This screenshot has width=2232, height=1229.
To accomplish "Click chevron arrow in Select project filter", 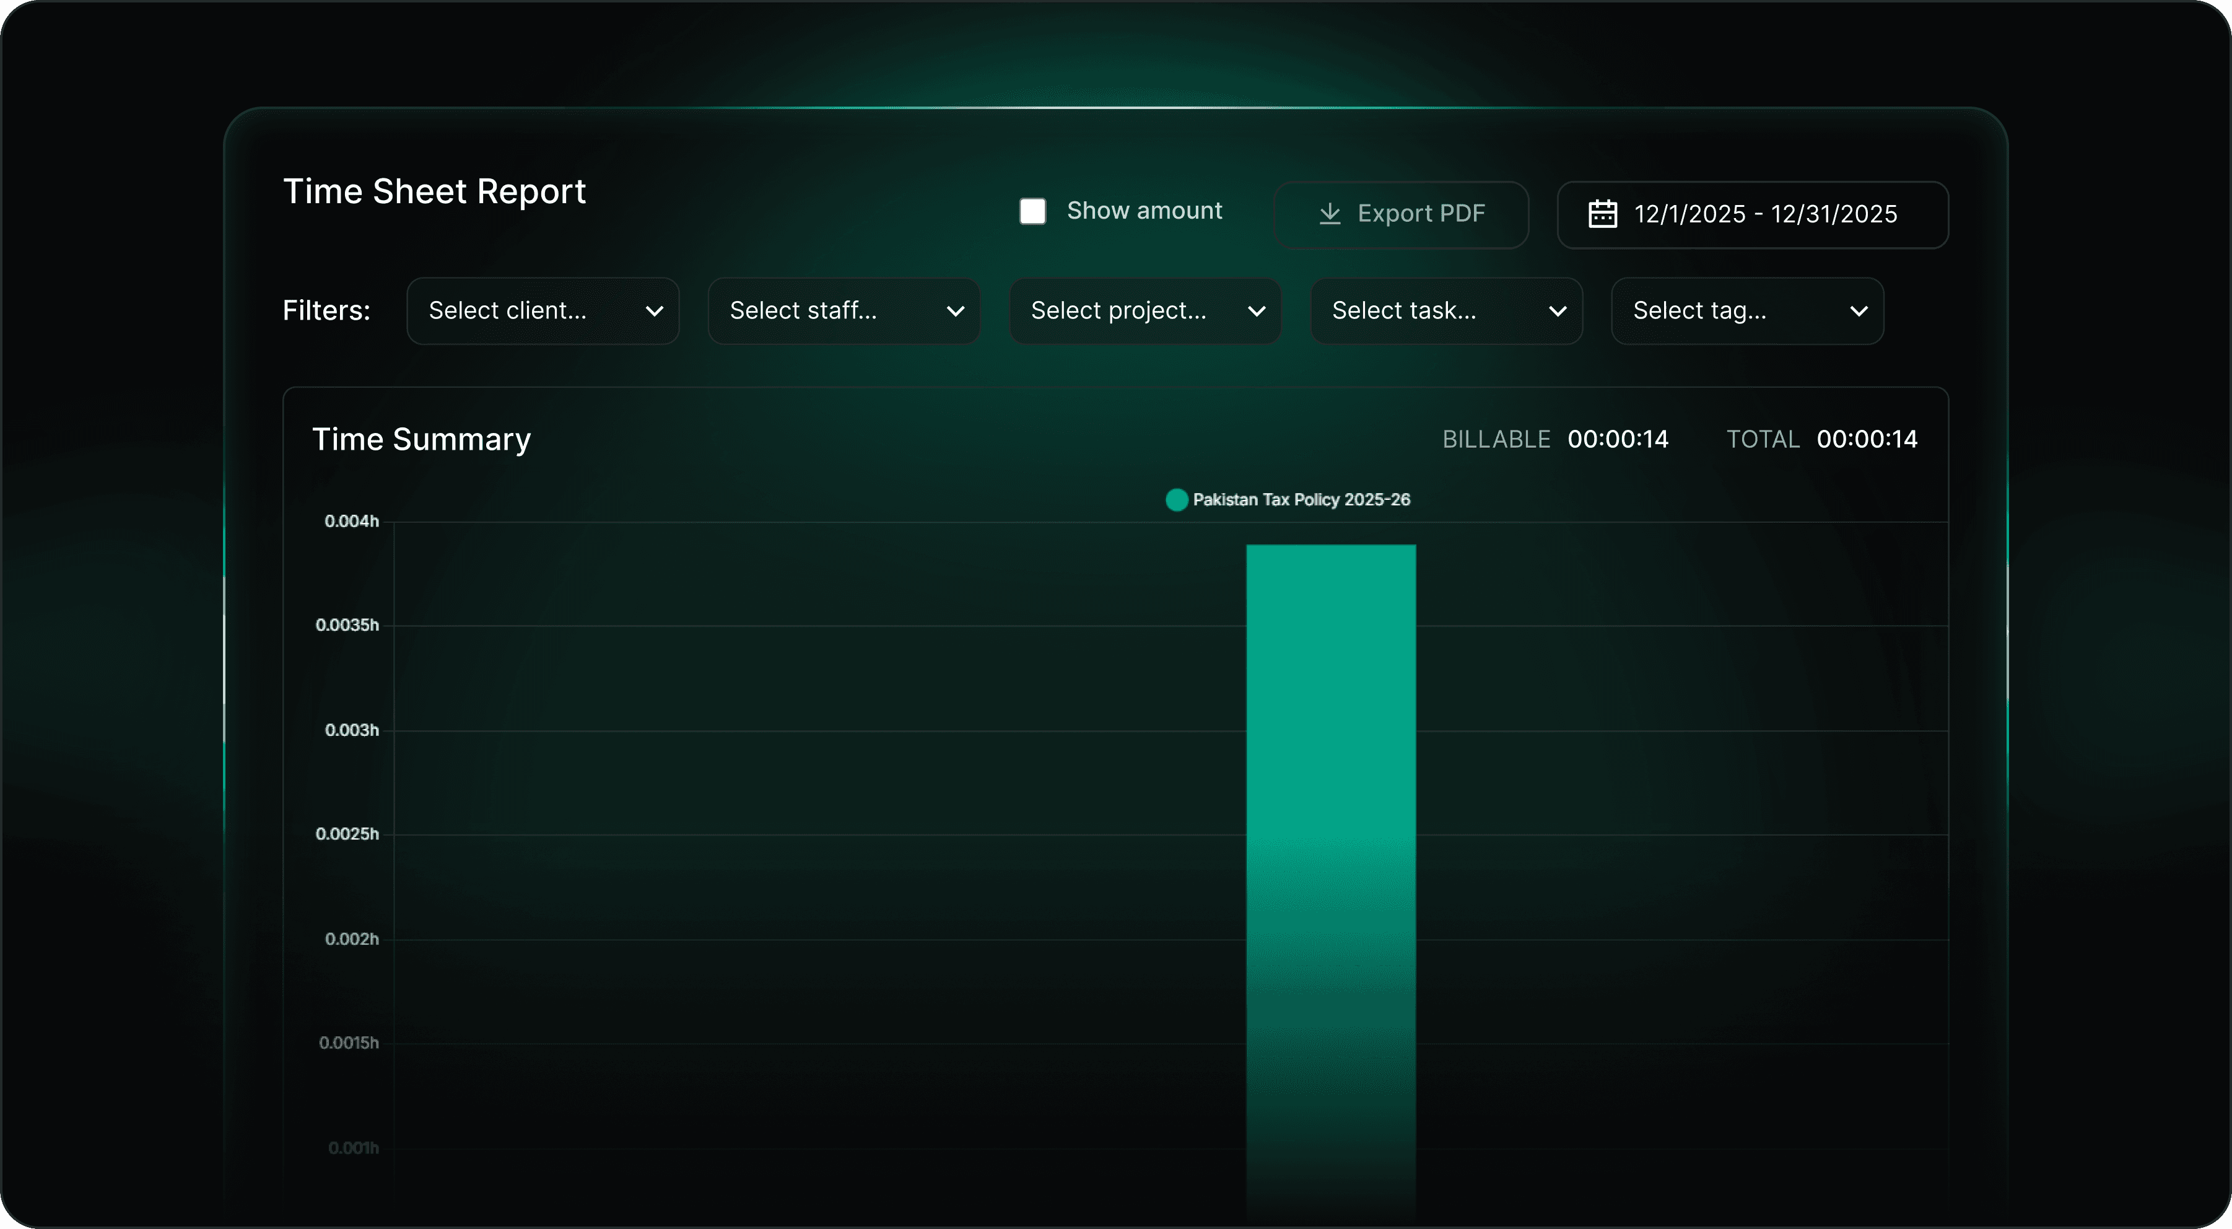I will point(1257,312).
